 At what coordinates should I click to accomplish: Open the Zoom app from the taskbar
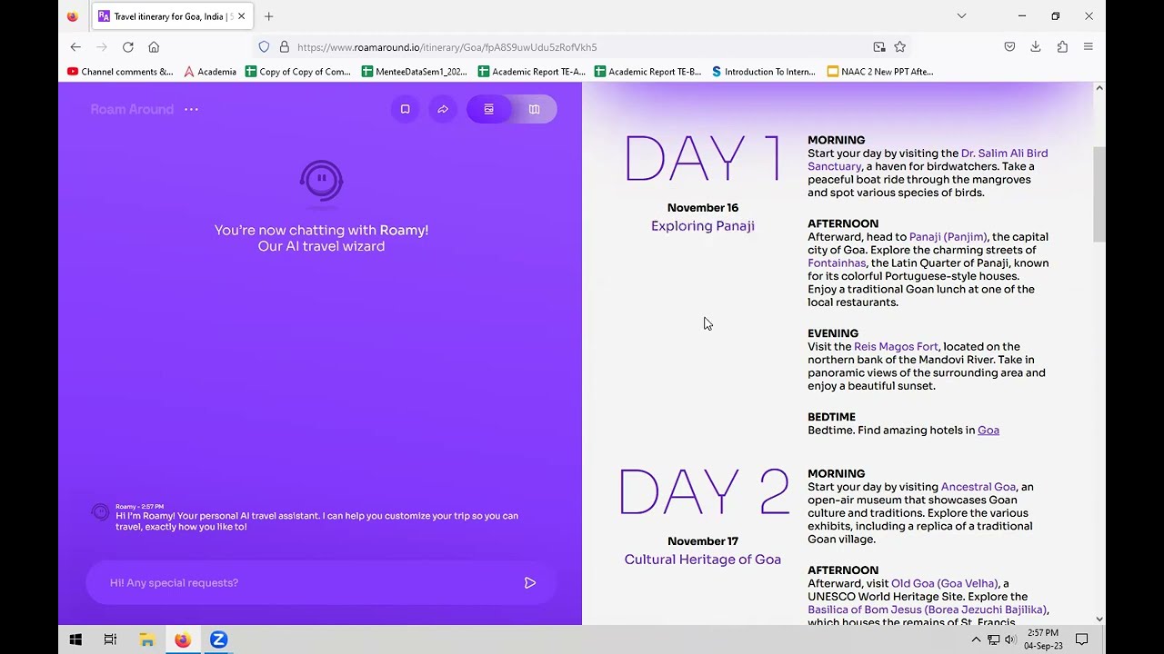(218, 639)
